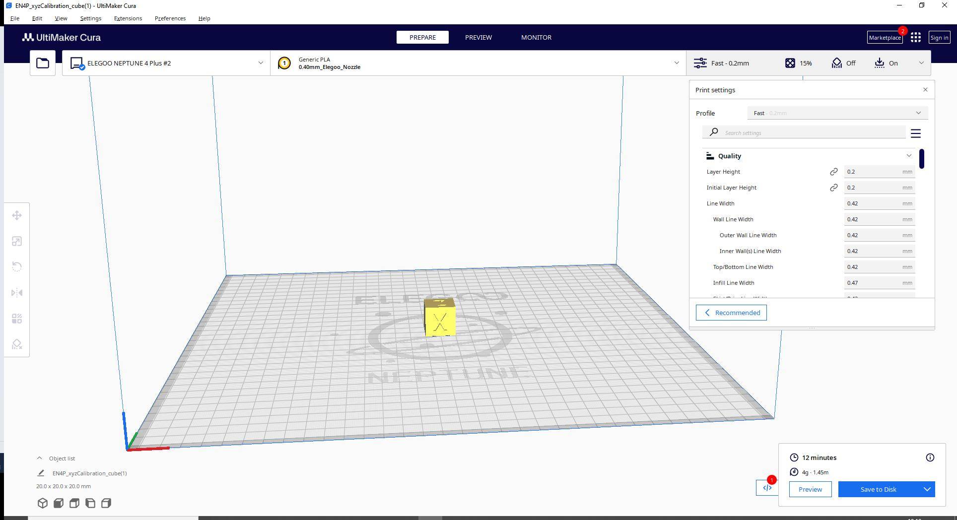Switch to right side view icon

point(106,503)
